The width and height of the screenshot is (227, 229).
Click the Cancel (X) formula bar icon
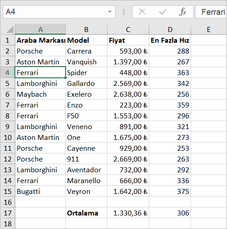142,12
